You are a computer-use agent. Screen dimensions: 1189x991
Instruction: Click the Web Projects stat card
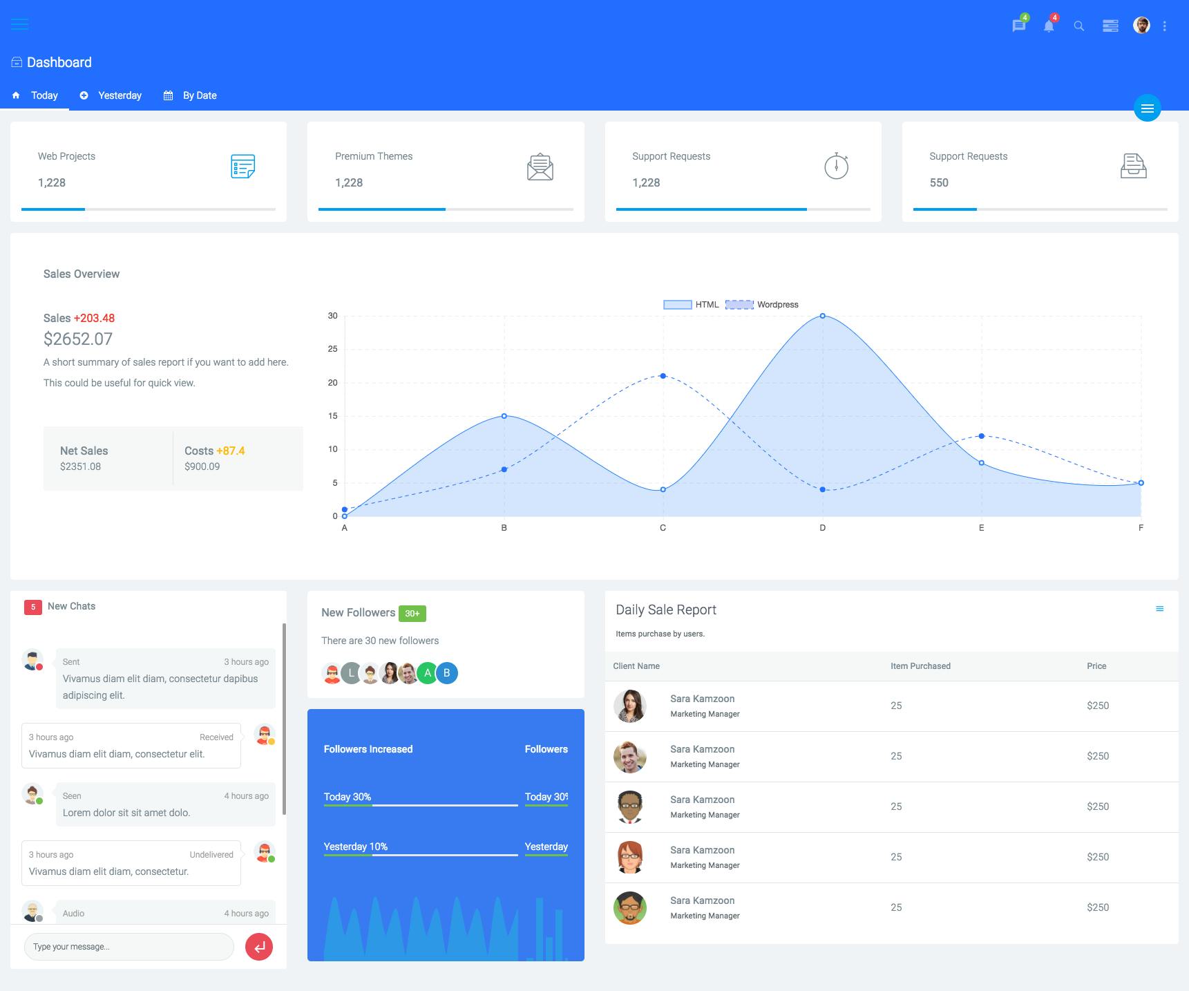pyautogui.click(x=149, y=172)
